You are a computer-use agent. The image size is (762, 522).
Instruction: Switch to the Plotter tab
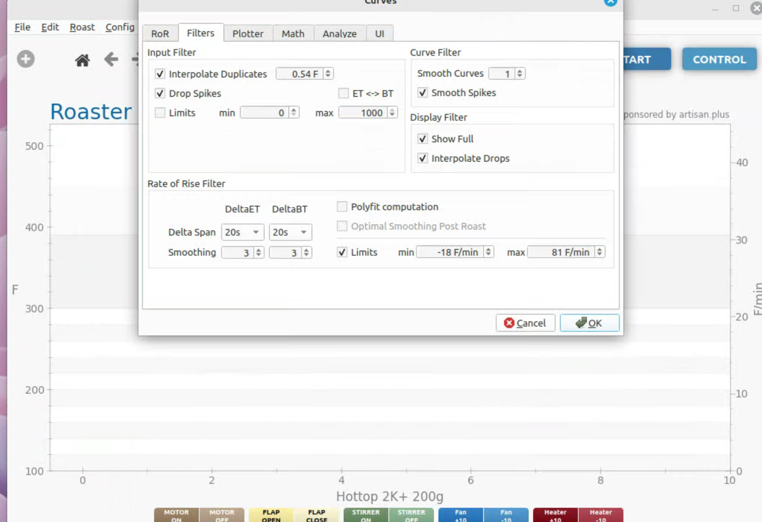(x=248, y=34)
